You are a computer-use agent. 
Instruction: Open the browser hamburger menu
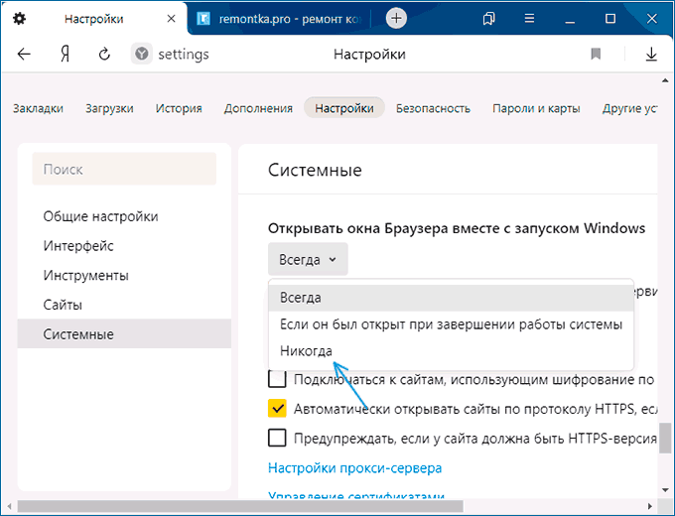[x=529, y=19]
